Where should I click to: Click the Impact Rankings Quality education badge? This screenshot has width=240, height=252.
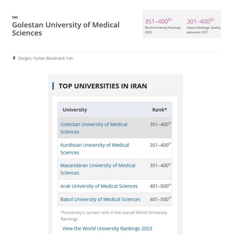(x=203, y=25)
